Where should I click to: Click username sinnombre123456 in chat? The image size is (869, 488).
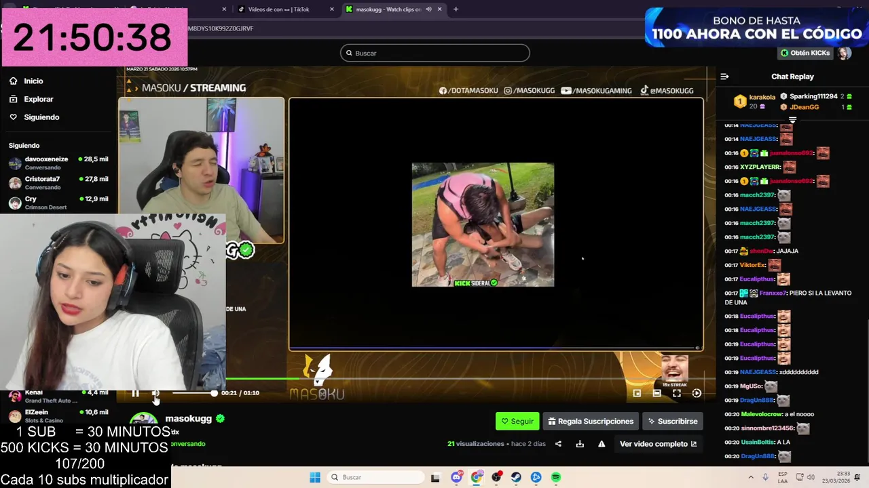767,428
